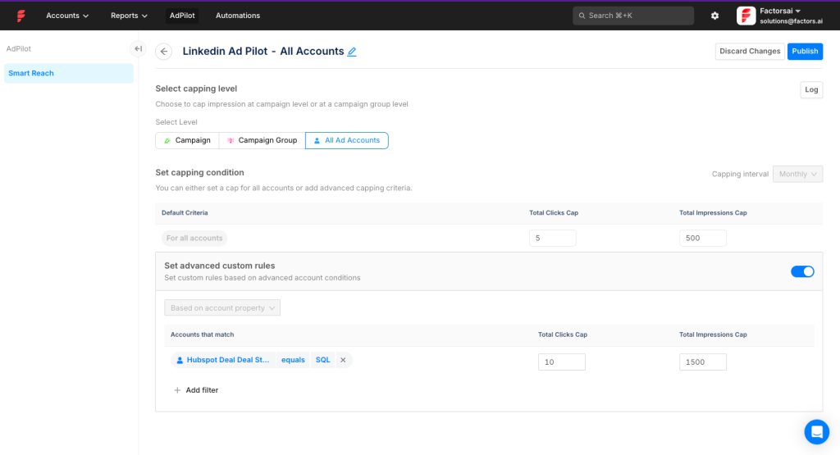Select Campaign capping level
This screenshot has height=455, width=840.
click(x=187, y=140)
